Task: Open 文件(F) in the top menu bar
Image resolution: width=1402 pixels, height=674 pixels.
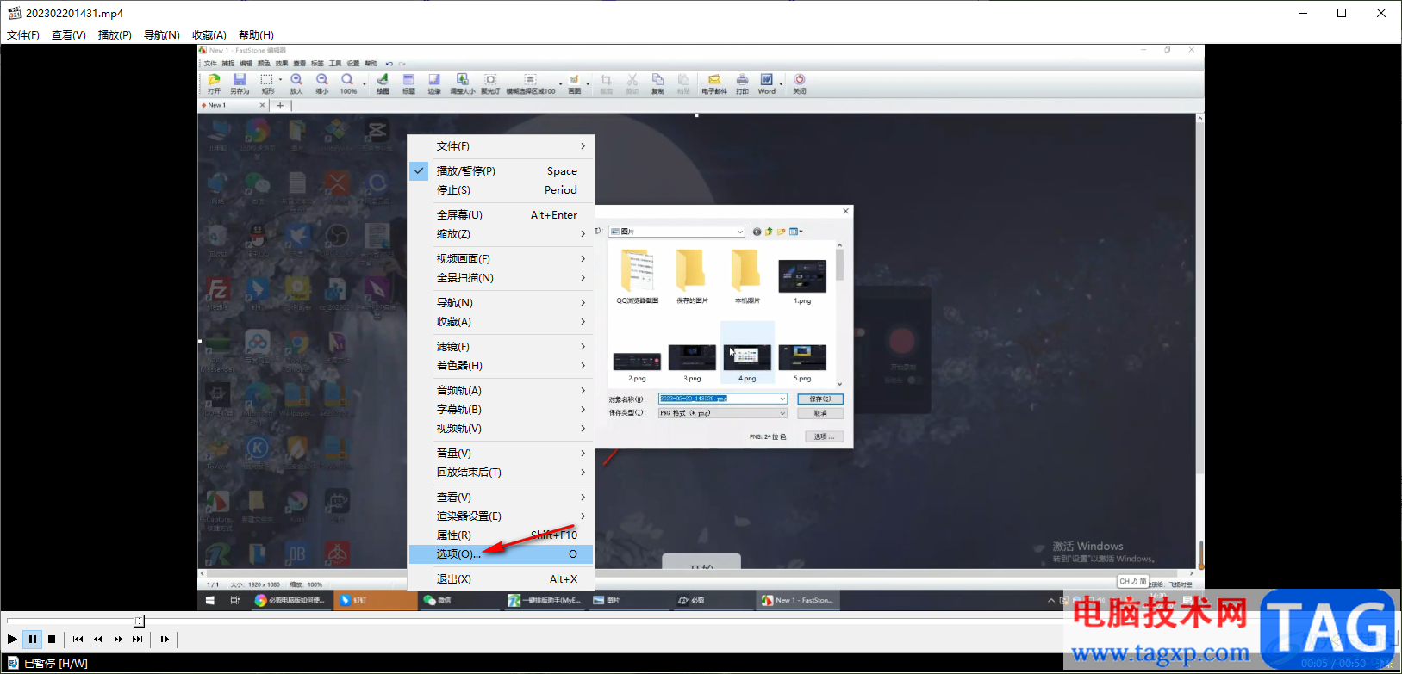Action: point(23,35)
